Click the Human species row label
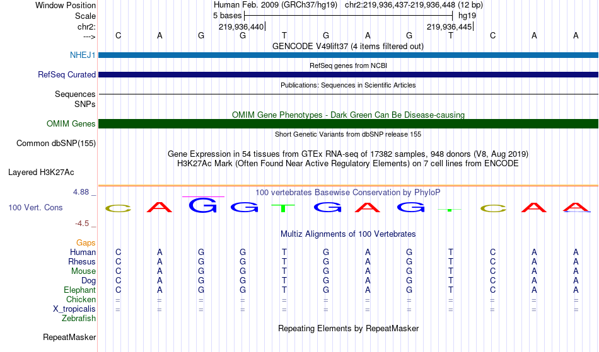 tap(83, 253)
